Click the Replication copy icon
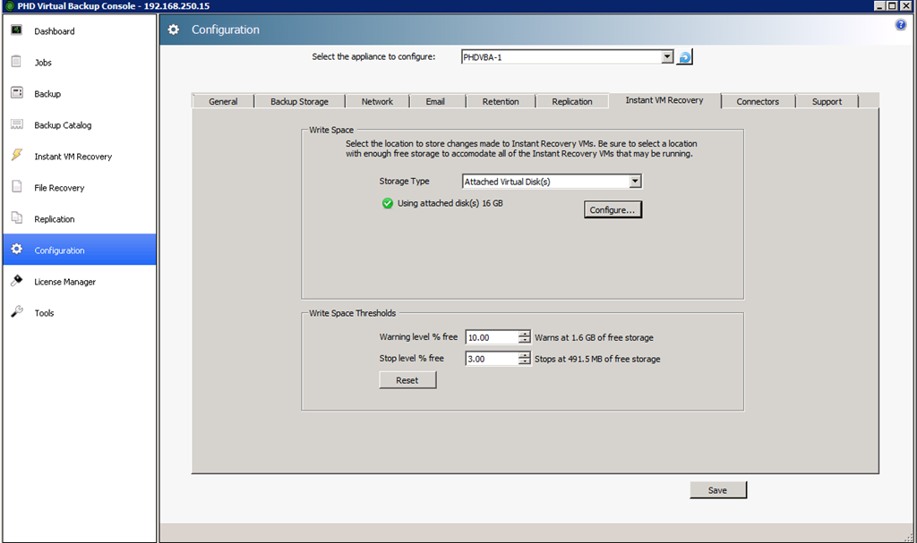 pos(16,218)
